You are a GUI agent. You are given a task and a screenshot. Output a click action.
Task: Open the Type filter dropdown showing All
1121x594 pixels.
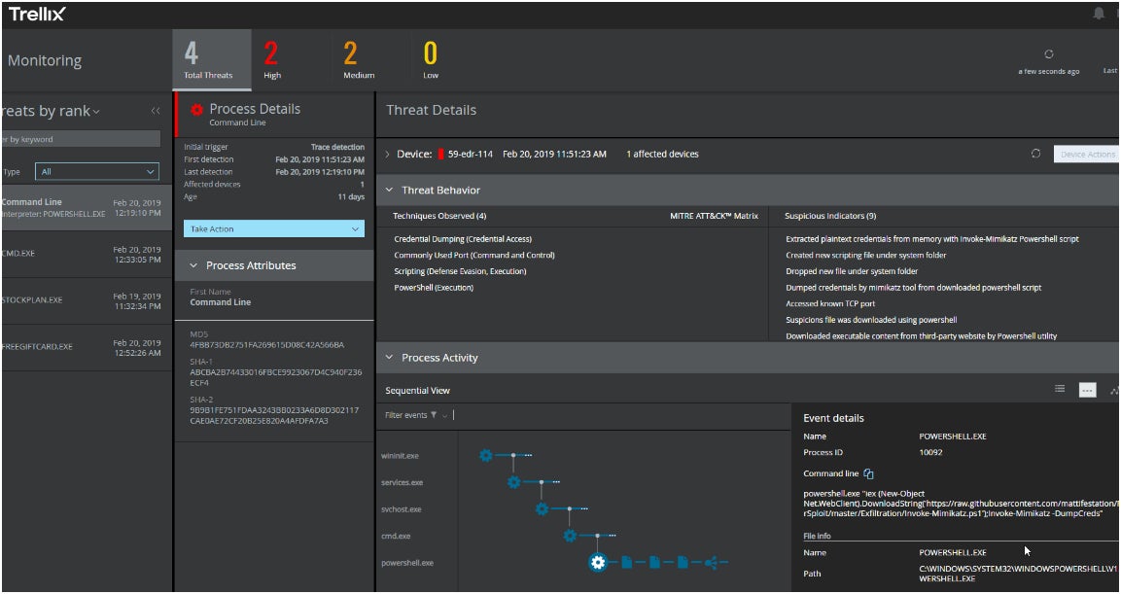[x=97, y=171]
